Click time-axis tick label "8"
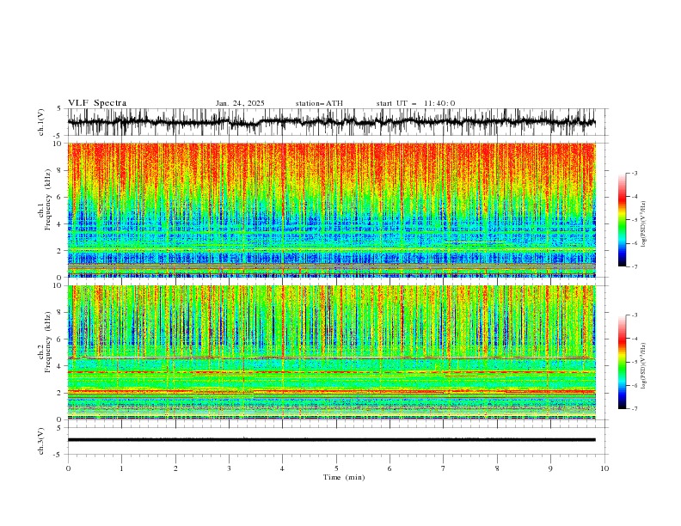 point(497,468)
